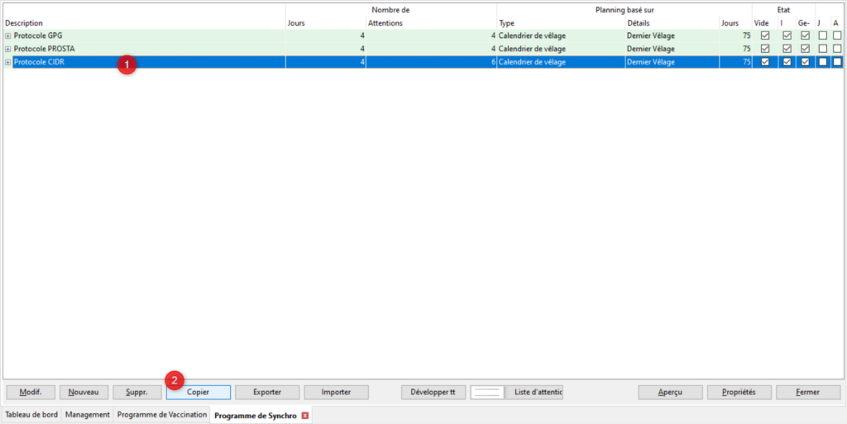
Task: Click the Importer button
Action: coord(336,393)
